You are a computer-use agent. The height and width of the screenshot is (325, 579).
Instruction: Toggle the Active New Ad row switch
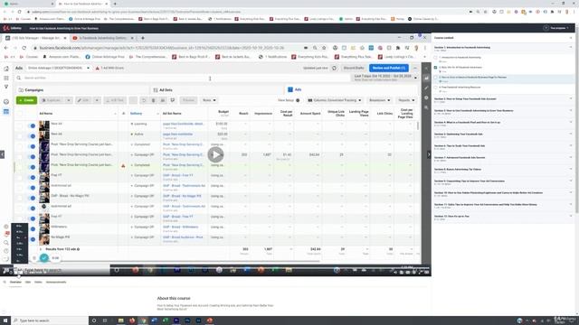32,136
